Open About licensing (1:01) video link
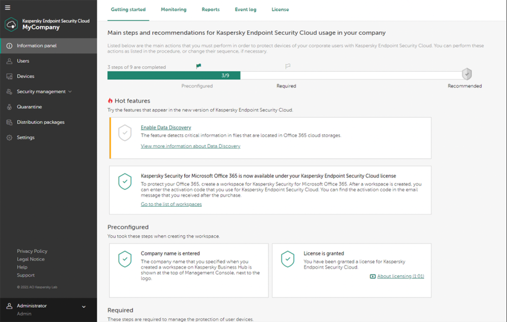This screenshot has width=507, height=322. coord(401,276)
